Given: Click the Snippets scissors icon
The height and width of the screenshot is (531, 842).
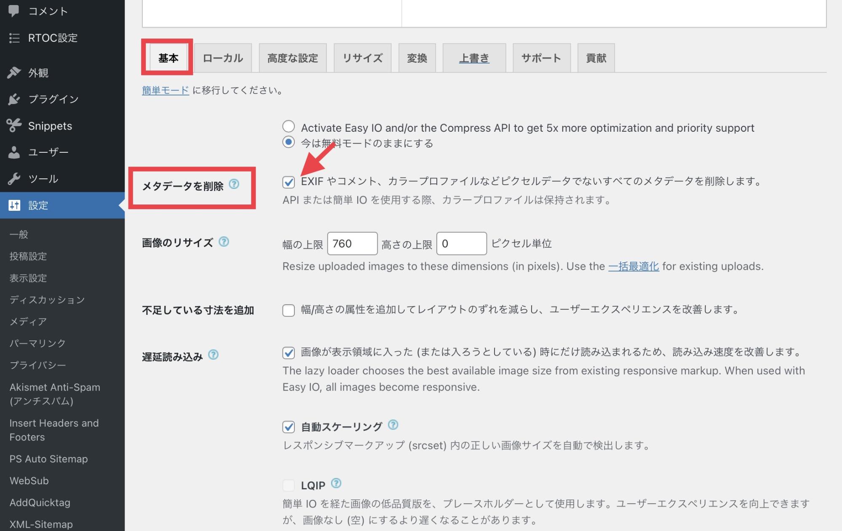Looking at the screenshot, I should [x=14, y=125].
